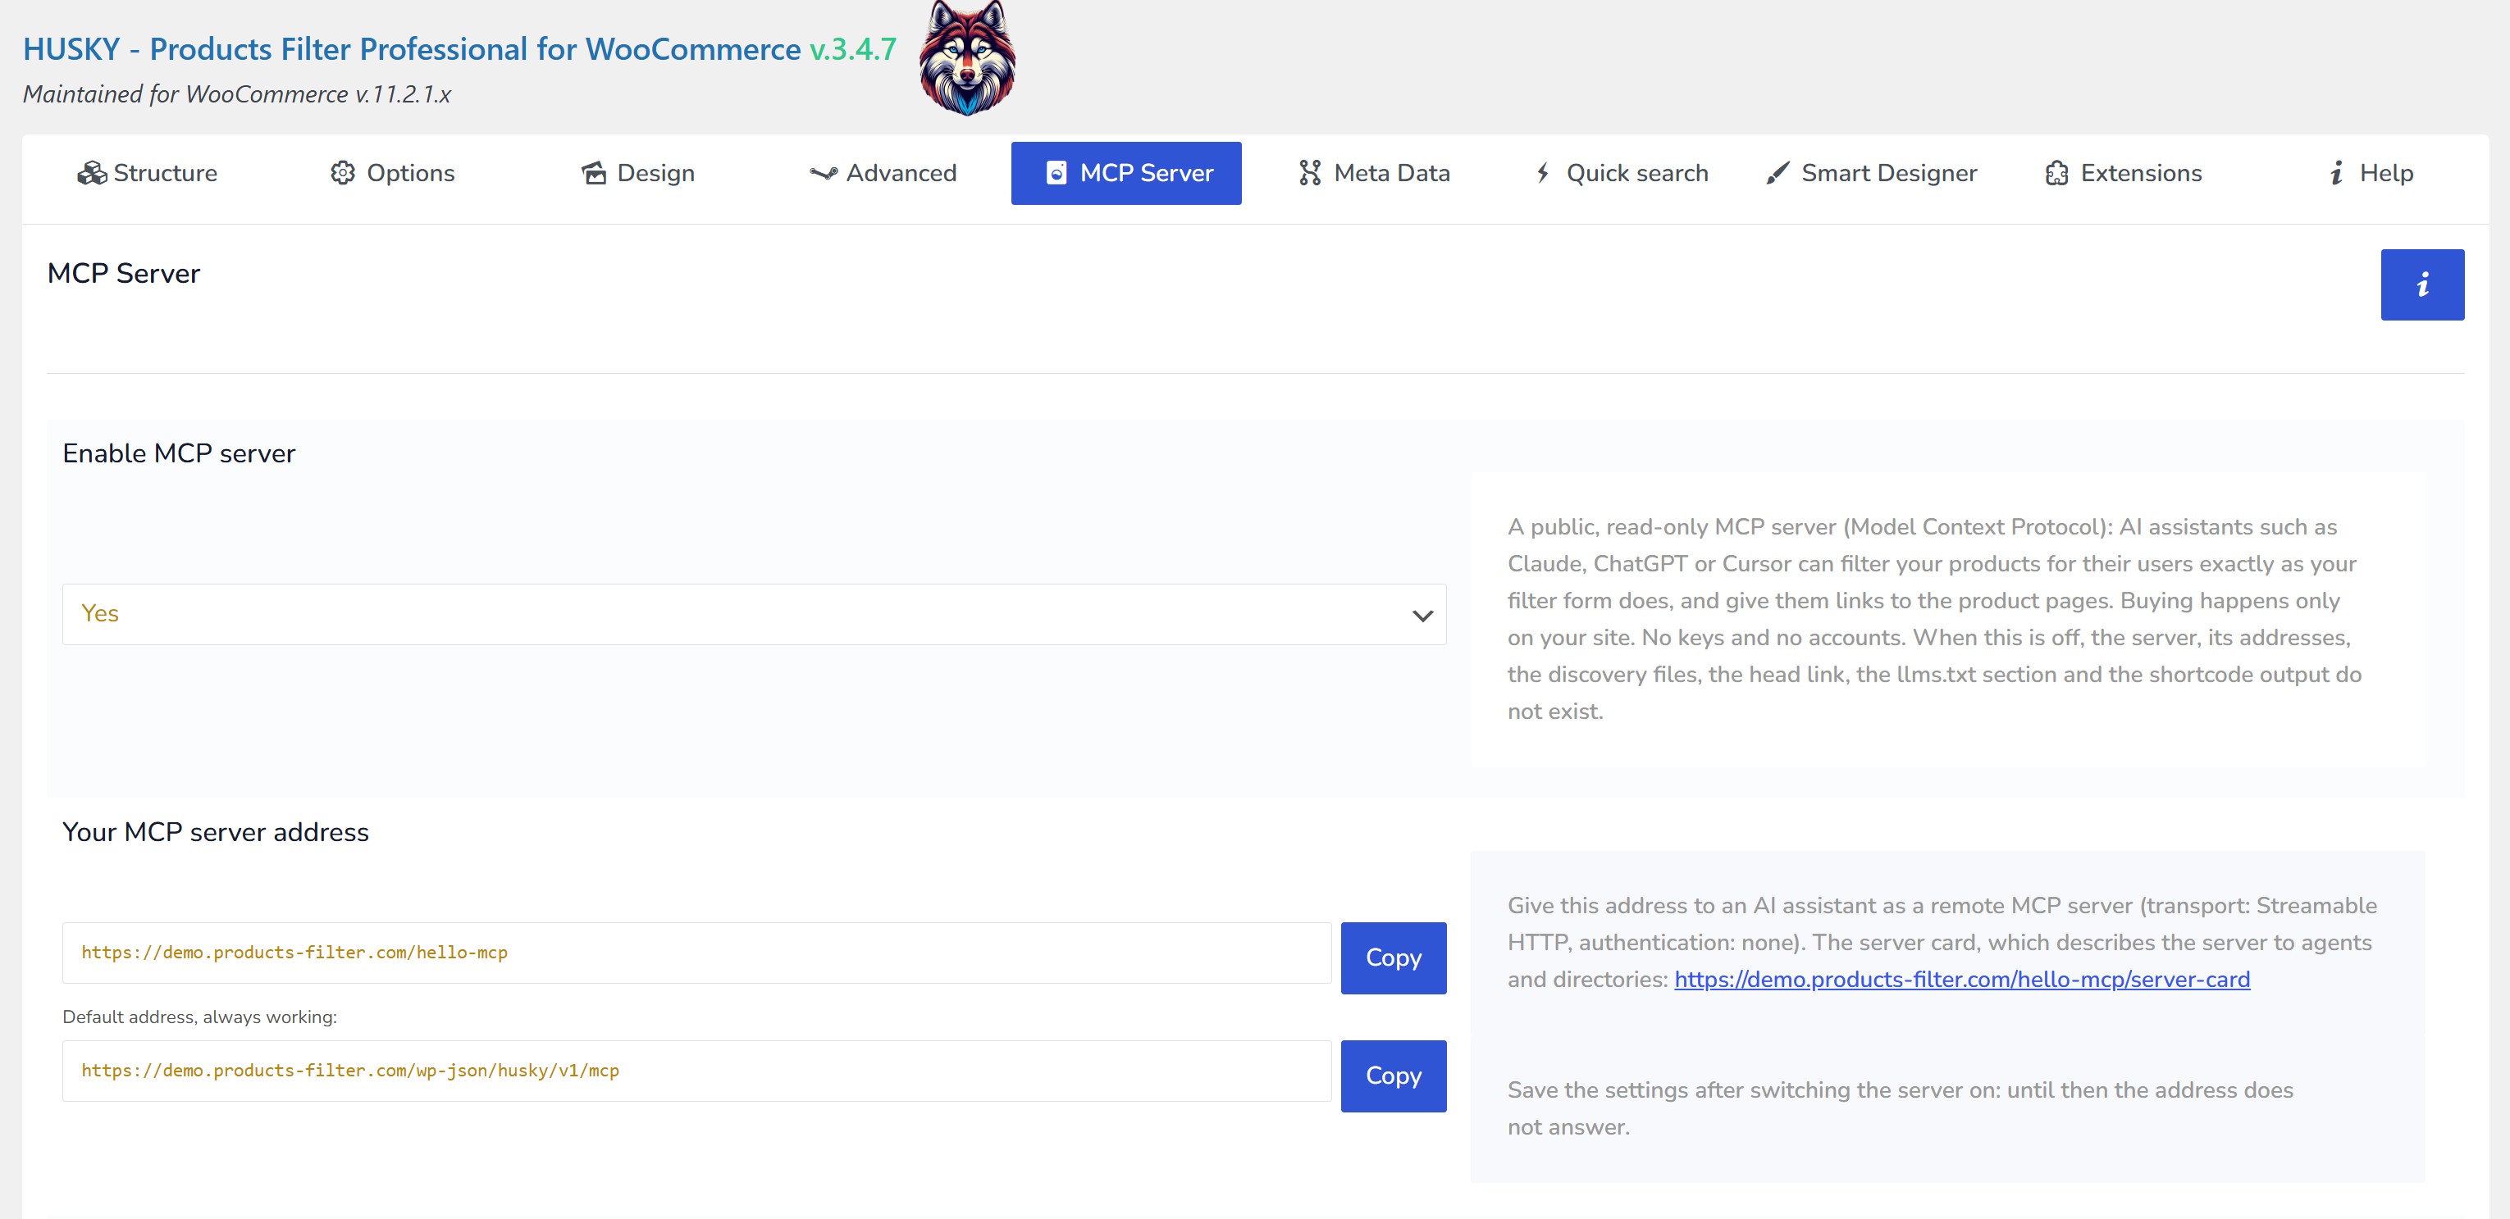
Task: Open the Help tab
Action: click(x=2371, y=173)
